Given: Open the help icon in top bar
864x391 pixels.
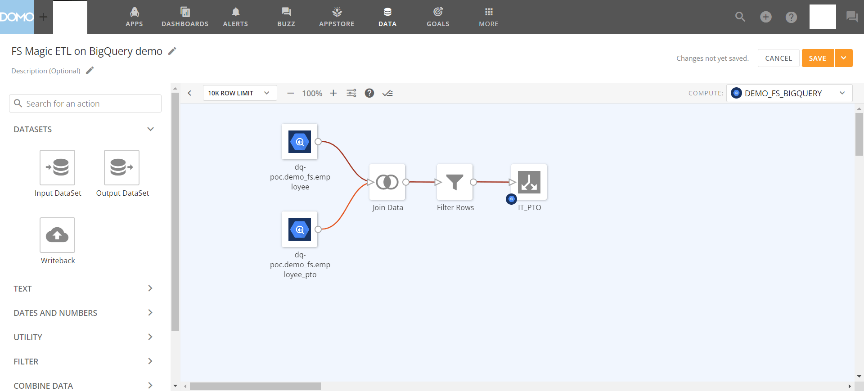Looking at the screenshot, I should pyautogui.click(x=791, y=17).
